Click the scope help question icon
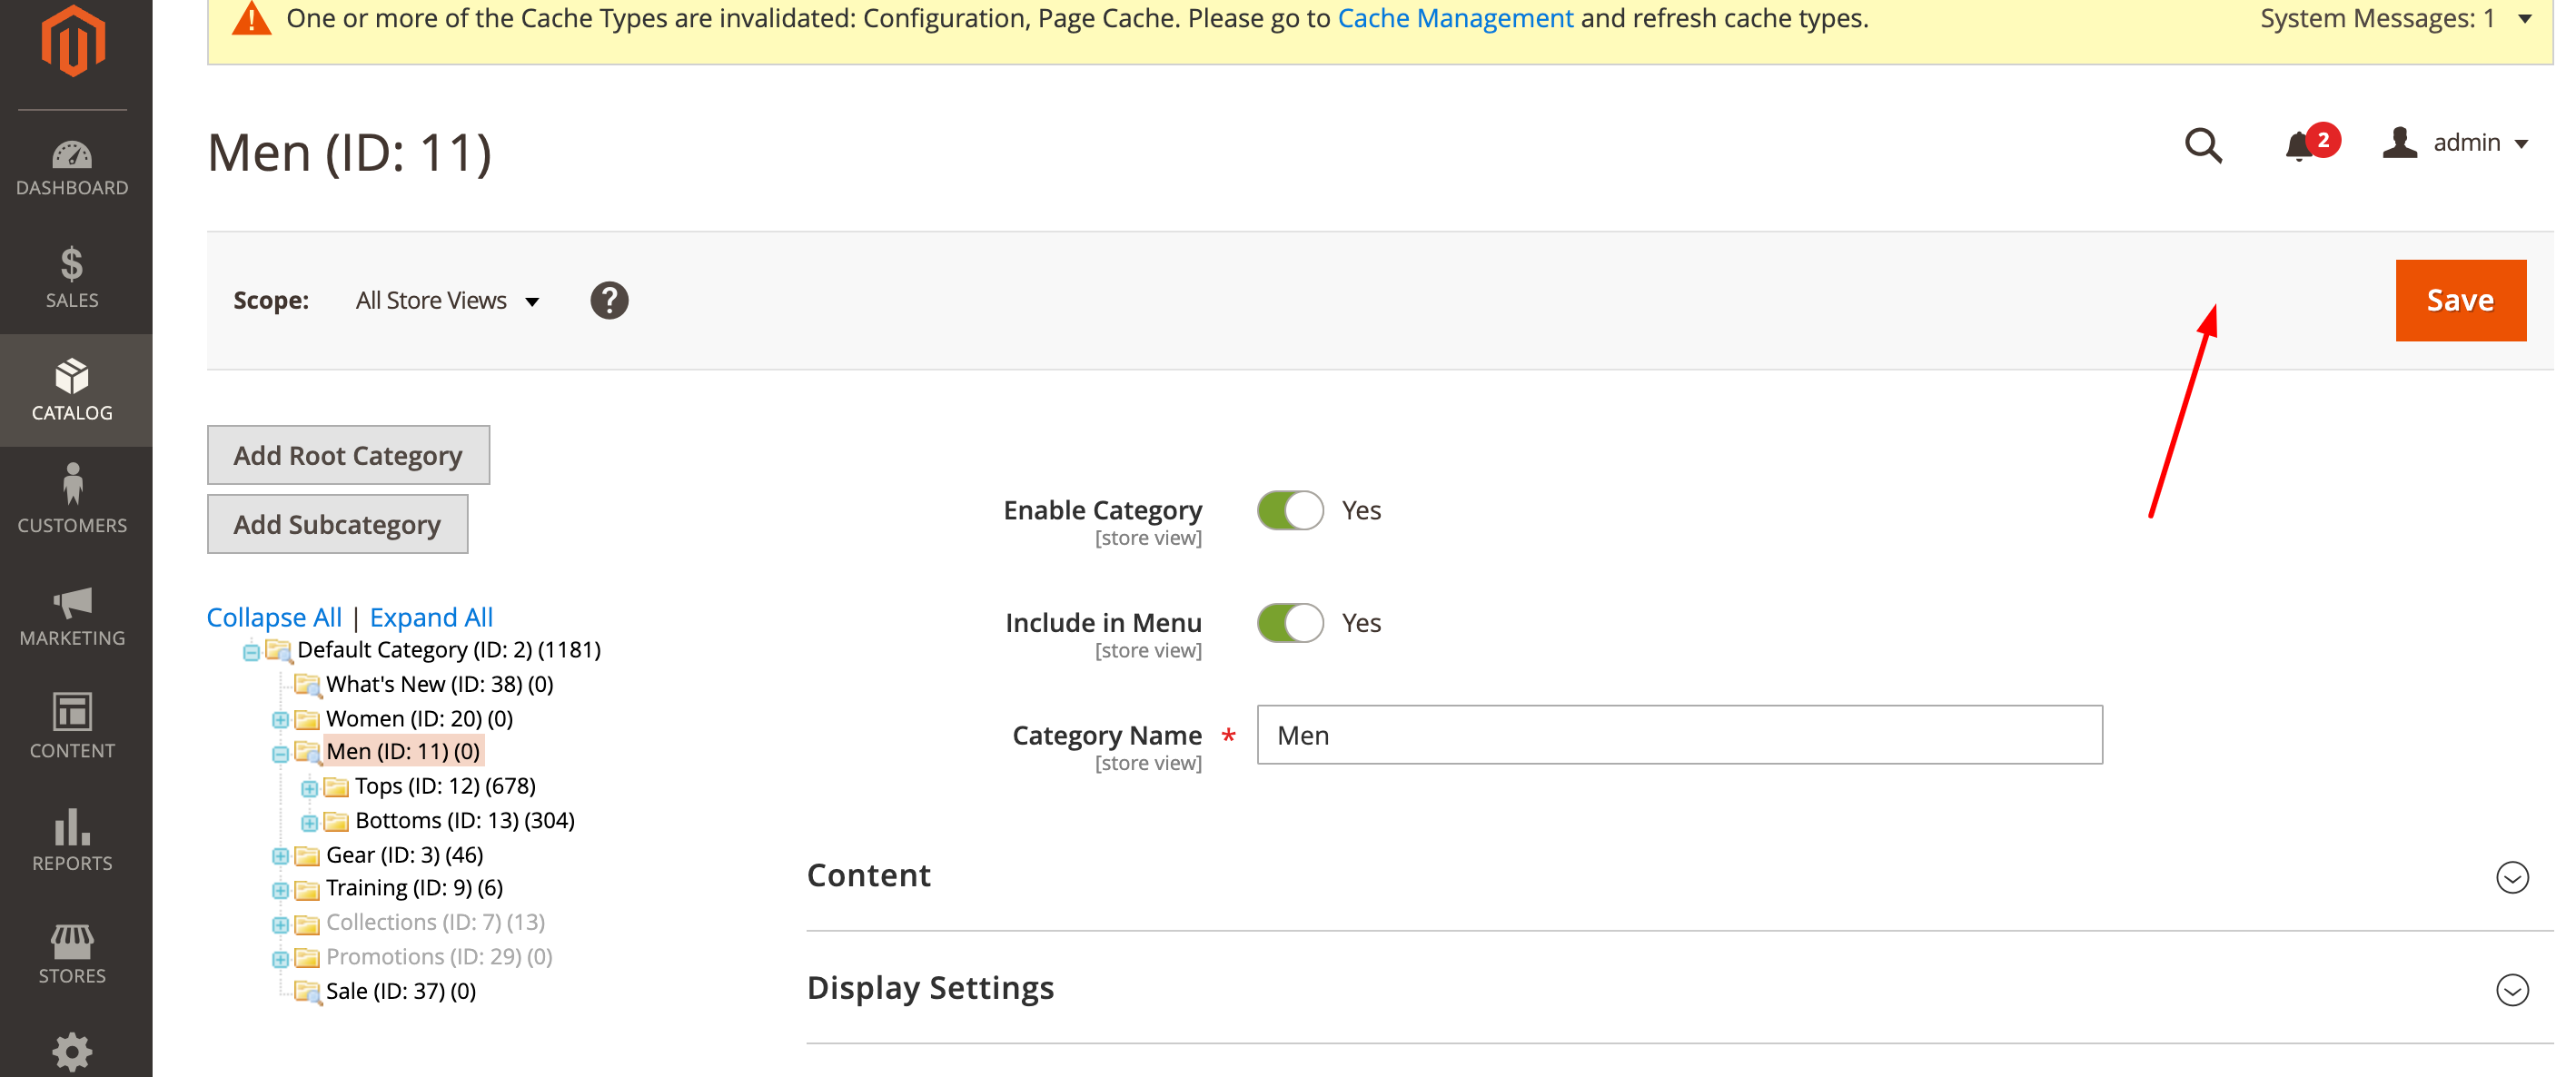The image size is (2576, 1077). [609, 300]
